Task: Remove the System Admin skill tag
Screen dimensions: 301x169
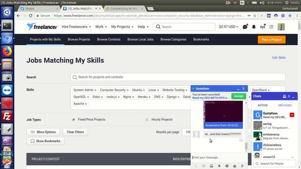Action: click(x=95, y=90)
